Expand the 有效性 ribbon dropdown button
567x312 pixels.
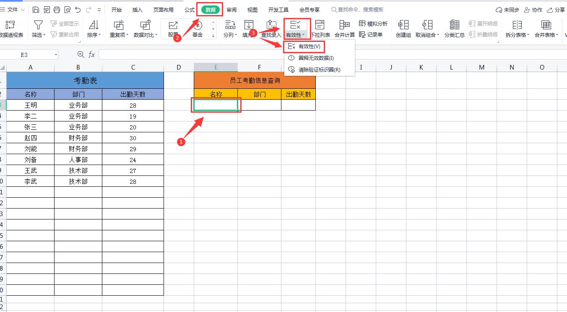click(296, 35)
